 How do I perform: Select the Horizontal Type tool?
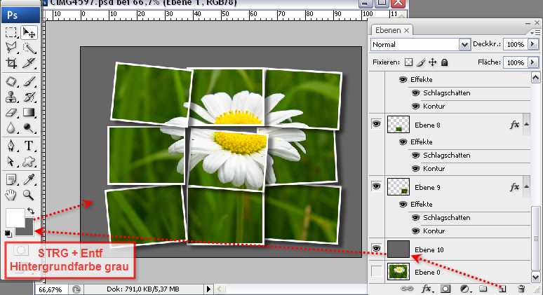coord(29,146)
